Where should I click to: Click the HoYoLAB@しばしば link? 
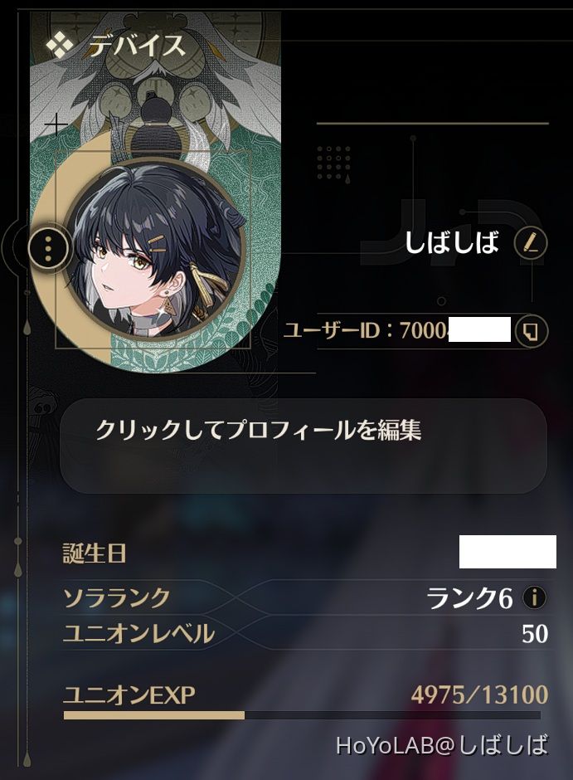pyautogui.click(x=442, y=744)
